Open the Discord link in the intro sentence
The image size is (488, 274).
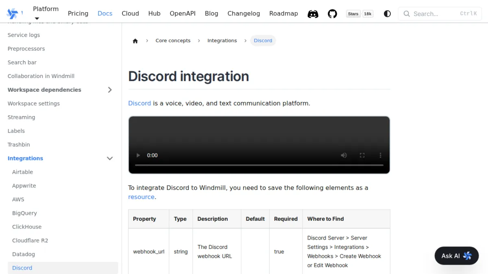(139, 103)
